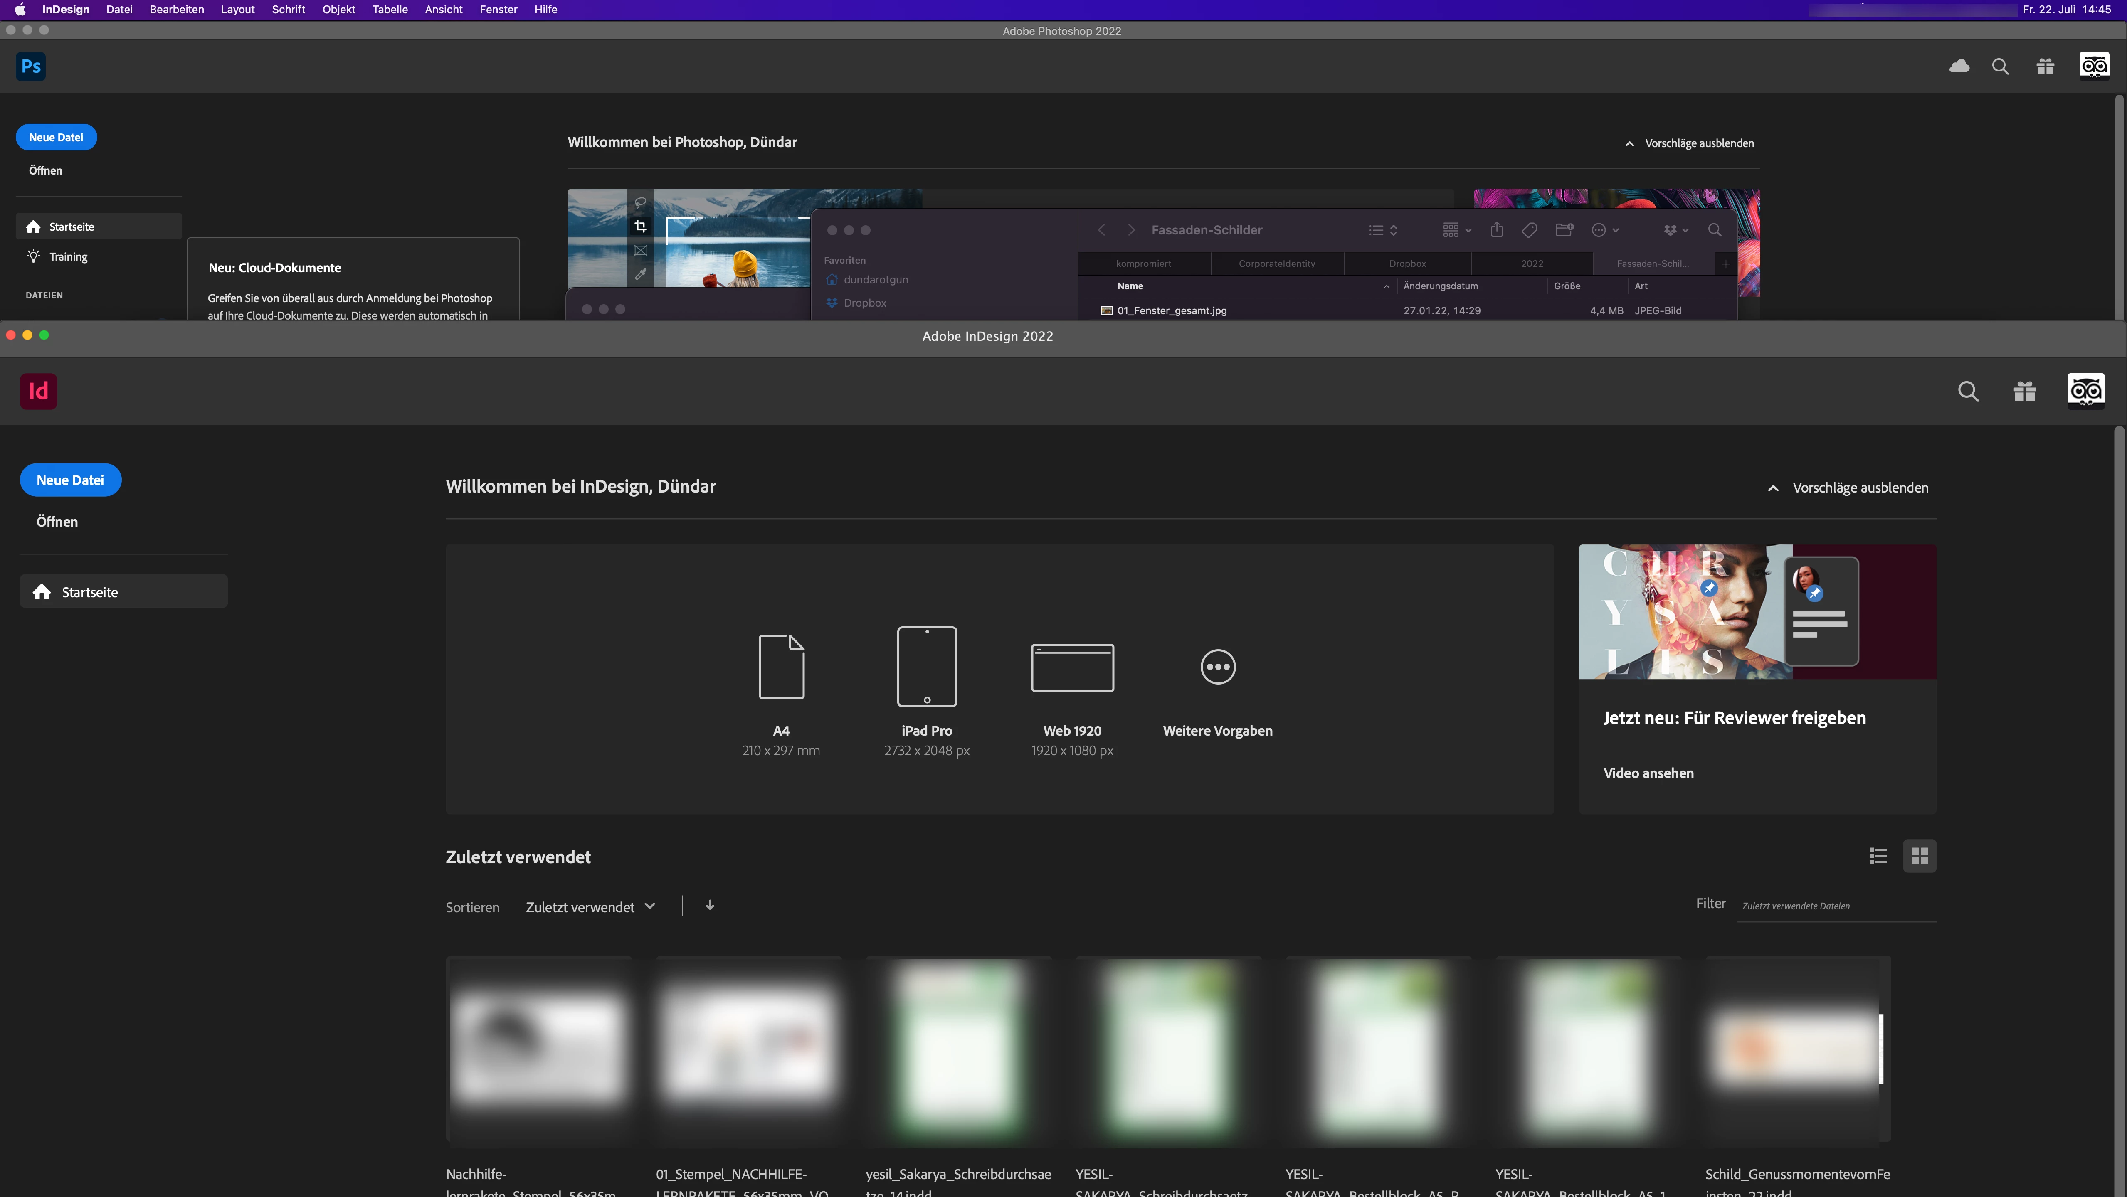Click the Photoshop search magnifier icon
Screen dimensions: 2127x1197
[x=2000, y=66]
